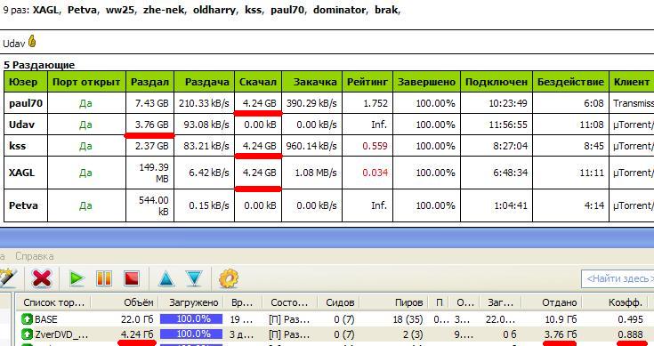Click the Скачал table header
The width and height of the screenshot is (654, 346).
click(x=258, y=82)
